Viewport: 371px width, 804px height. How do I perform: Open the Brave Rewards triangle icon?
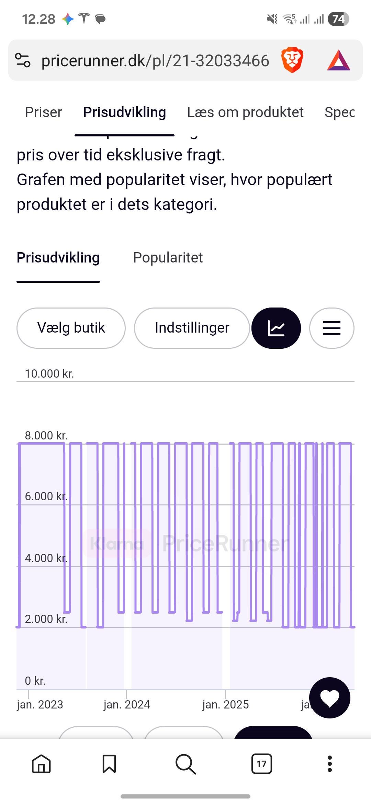(x=338, y=60)
